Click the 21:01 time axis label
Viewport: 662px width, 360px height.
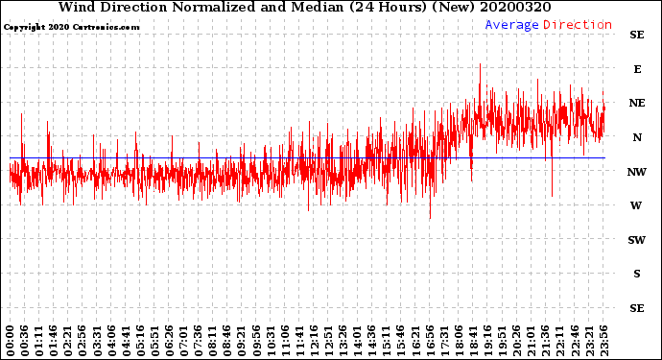tap(531, 341)
